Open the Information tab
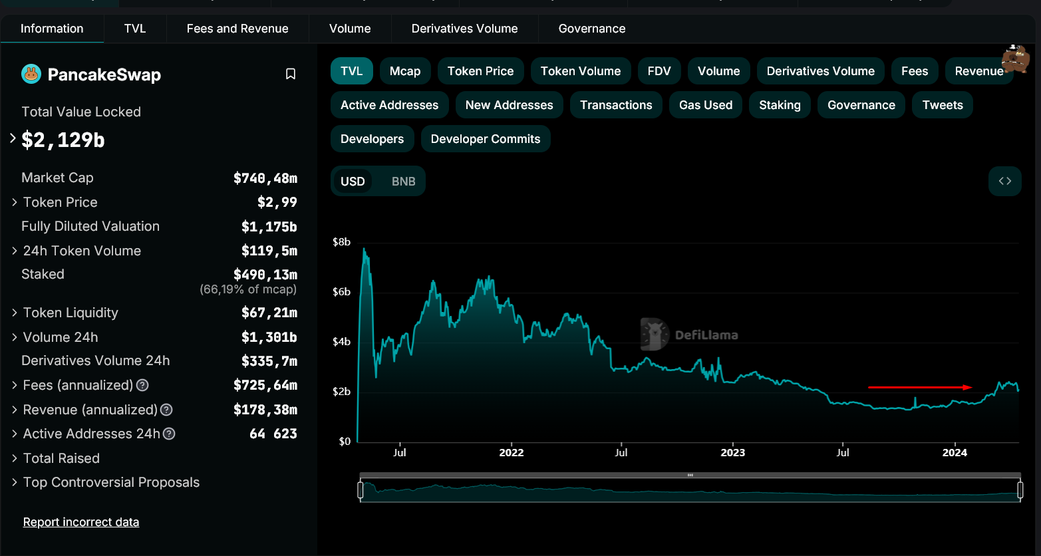The width and height of the screenshot is (1041, 556). (x=52, y=29)
